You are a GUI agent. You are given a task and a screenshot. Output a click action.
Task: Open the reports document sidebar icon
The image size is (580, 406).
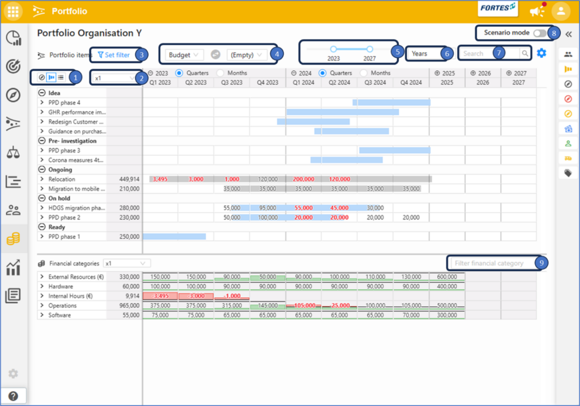(x=14, y=295)
